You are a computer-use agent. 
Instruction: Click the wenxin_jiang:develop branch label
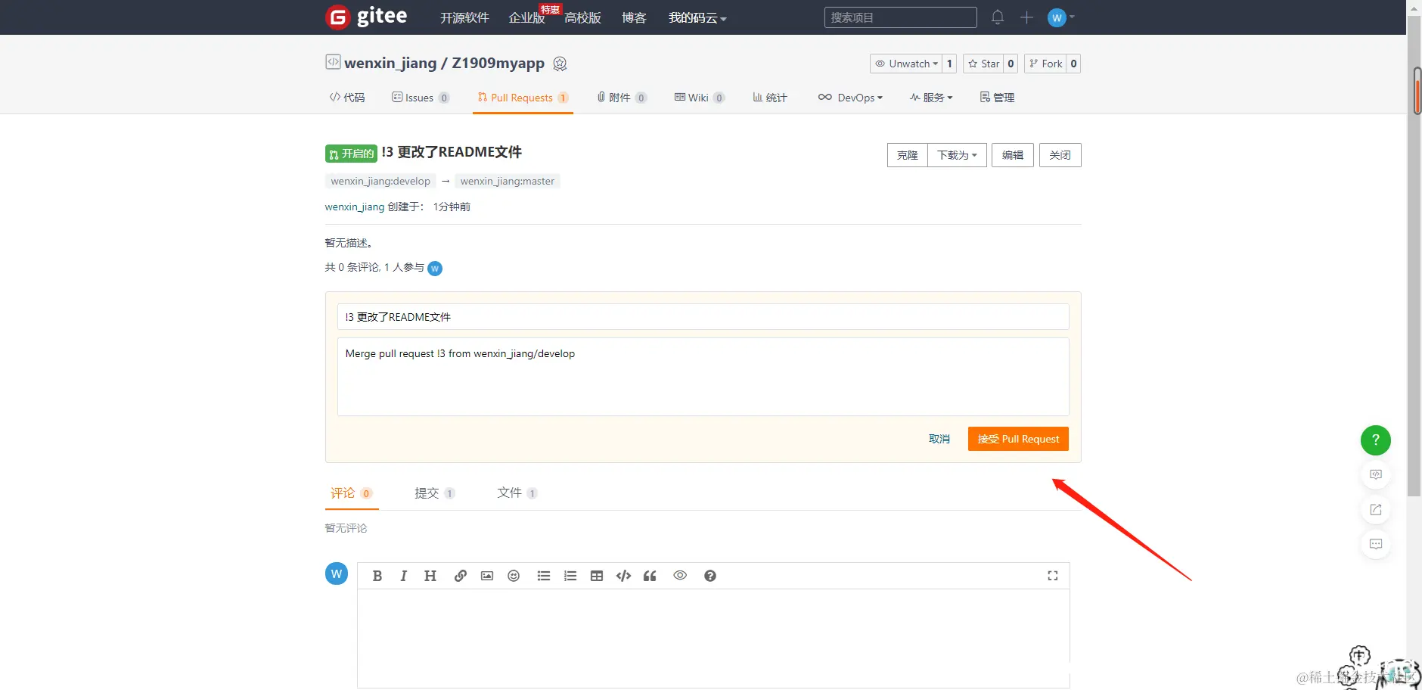coord(380,181)
